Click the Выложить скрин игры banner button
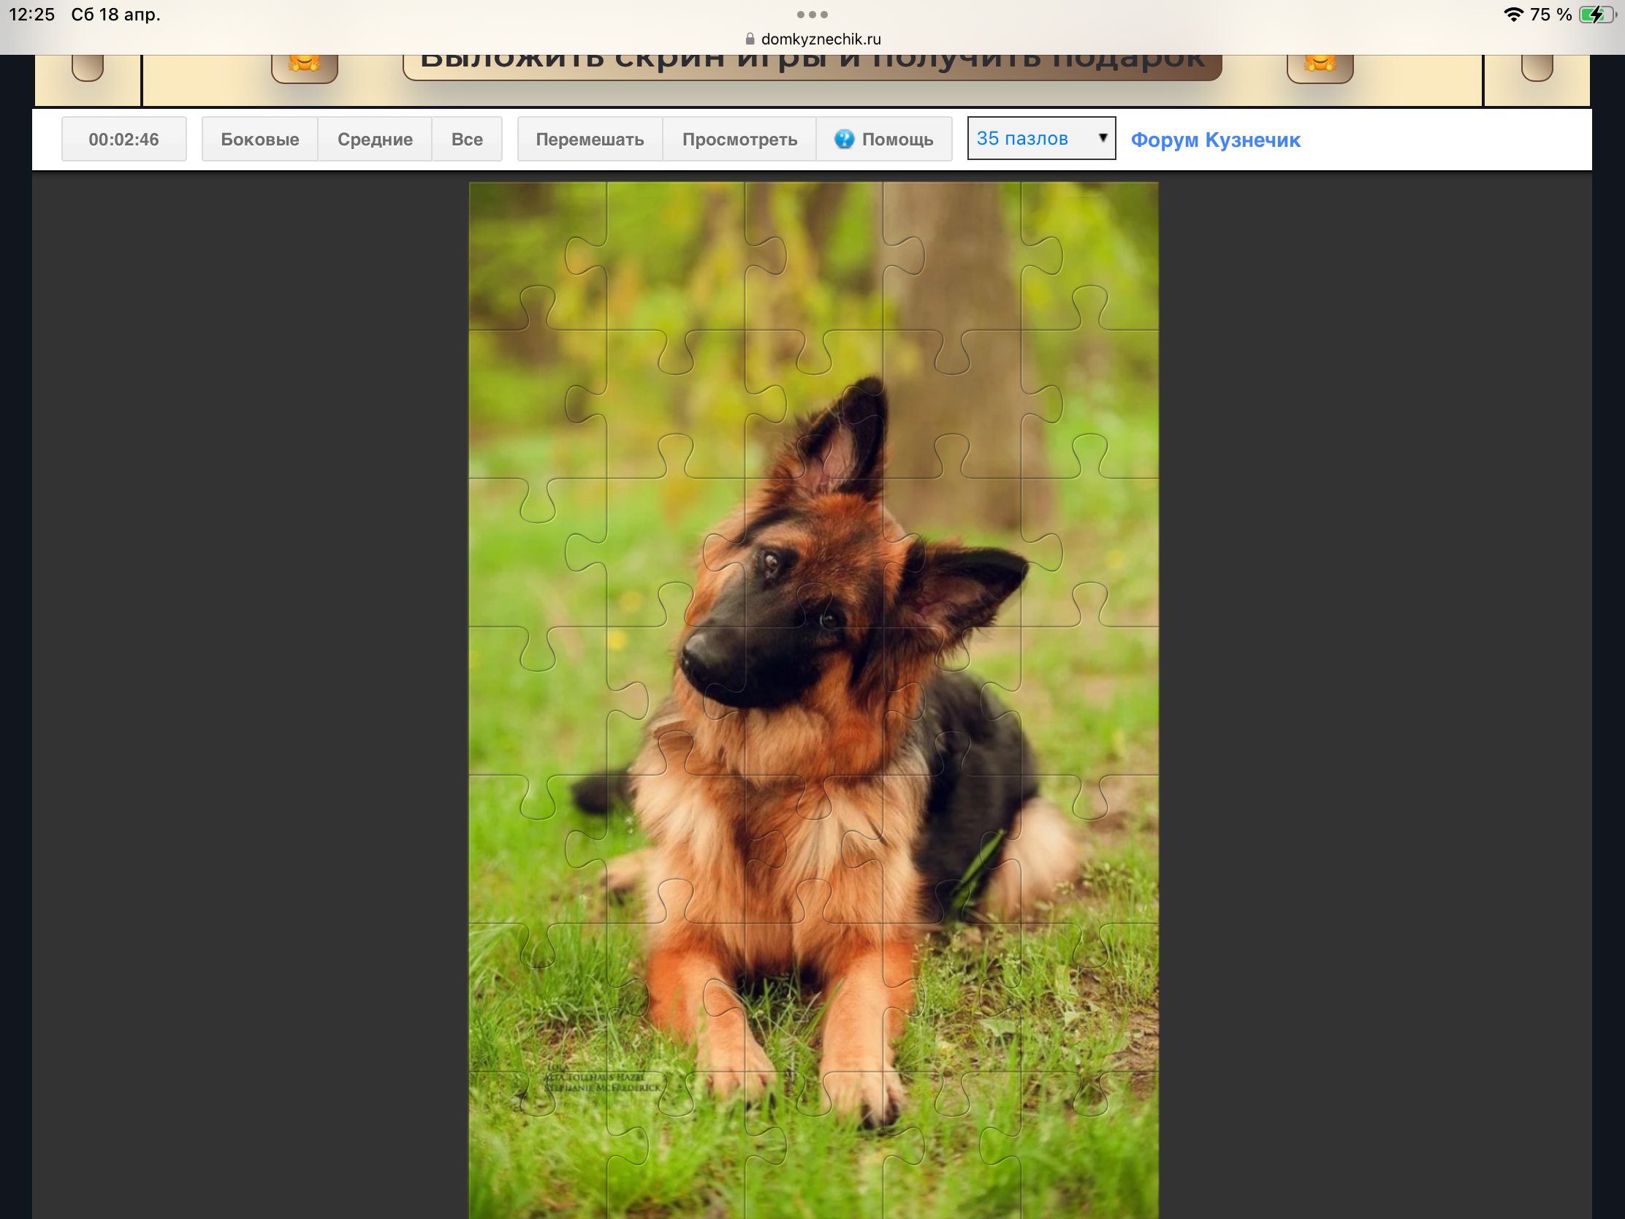The image size is (1625, 1219). click(x=812, y=64)
